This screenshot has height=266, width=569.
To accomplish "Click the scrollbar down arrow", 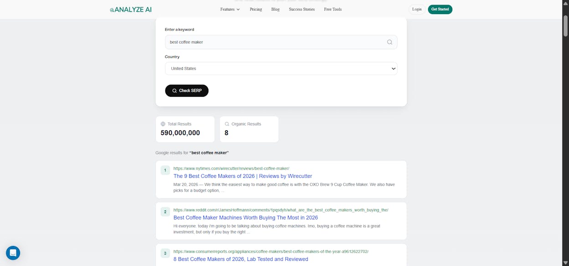I will 565,263.
